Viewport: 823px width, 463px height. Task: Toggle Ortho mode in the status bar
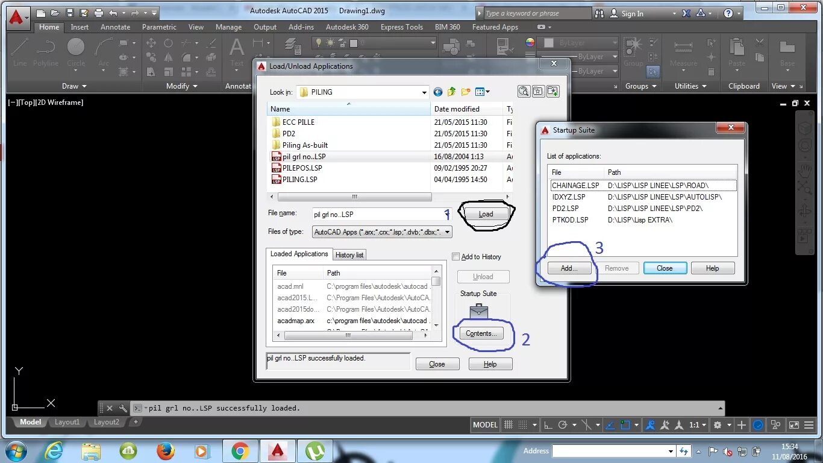point(548,425)
